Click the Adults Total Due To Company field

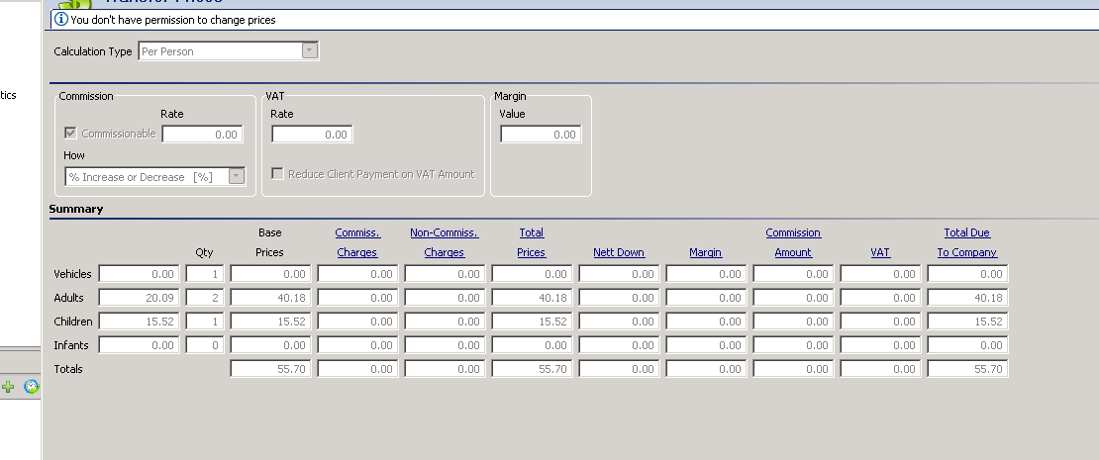968,298
